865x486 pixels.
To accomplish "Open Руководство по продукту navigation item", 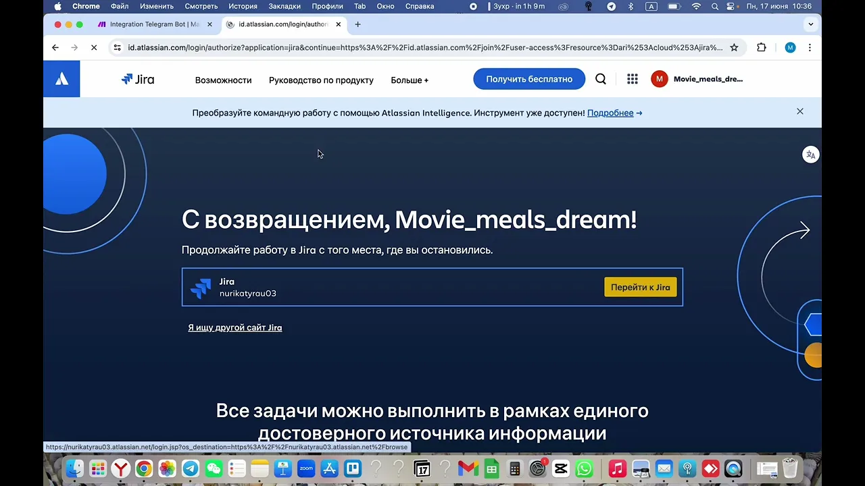I will 321,80.
